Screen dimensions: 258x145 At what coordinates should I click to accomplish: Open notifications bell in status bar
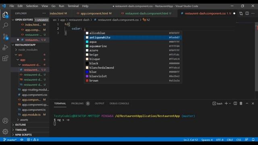click(x=253, y=140)
